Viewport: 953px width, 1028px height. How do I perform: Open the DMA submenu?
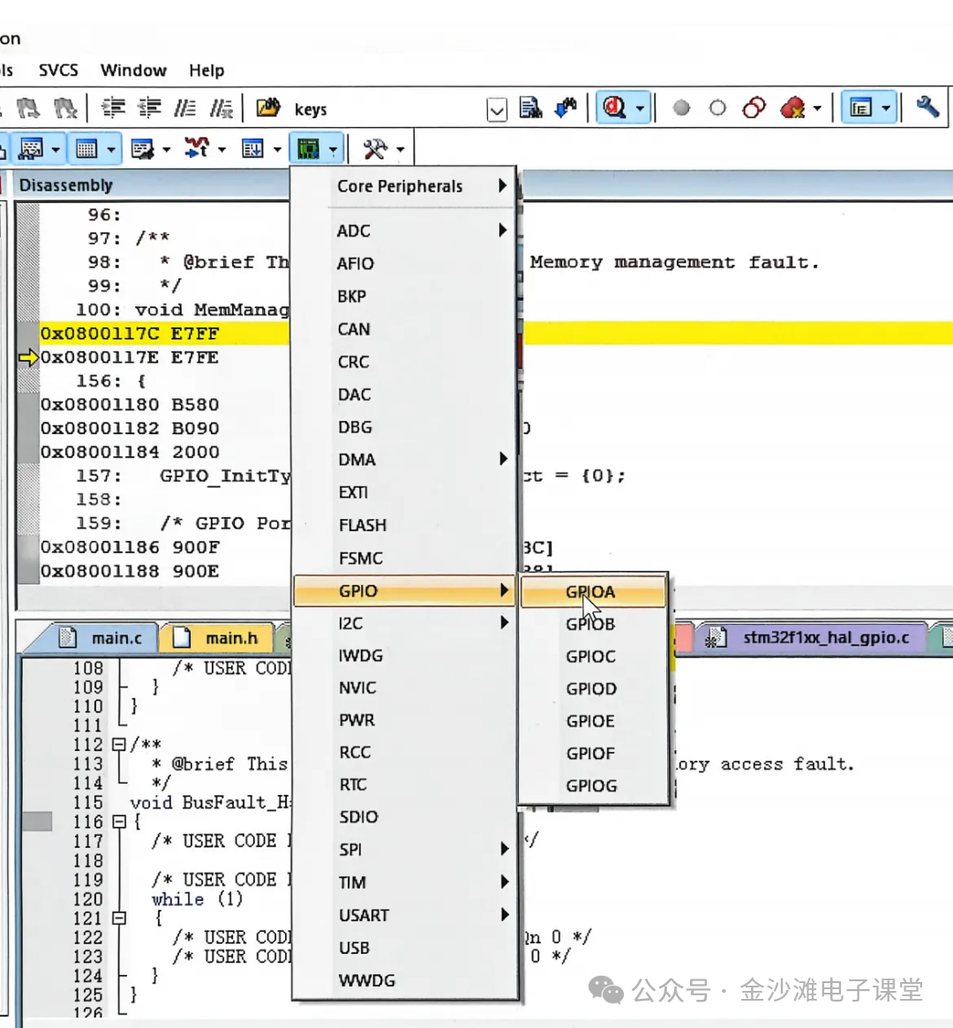tap(404, 460)
